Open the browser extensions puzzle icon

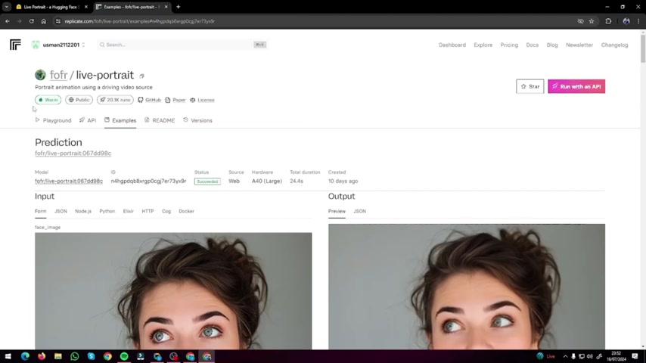click(608, 21)
